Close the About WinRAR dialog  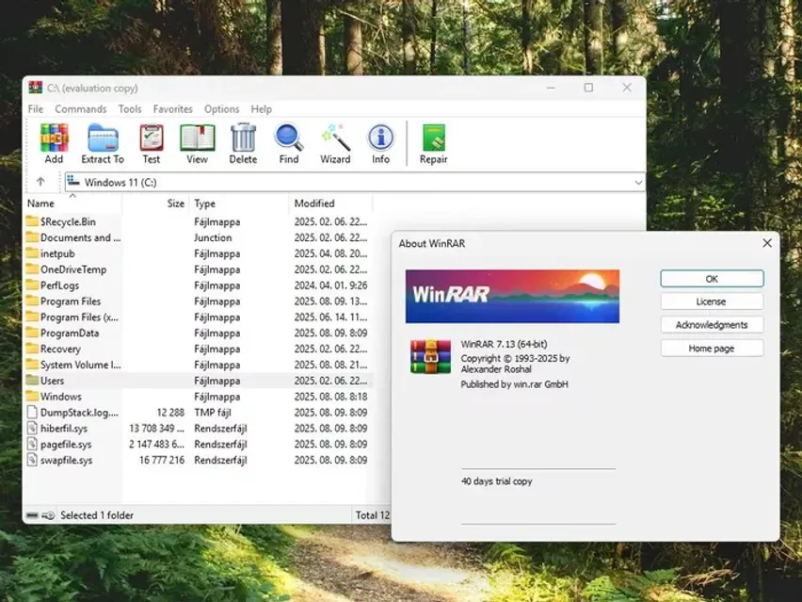767,243
